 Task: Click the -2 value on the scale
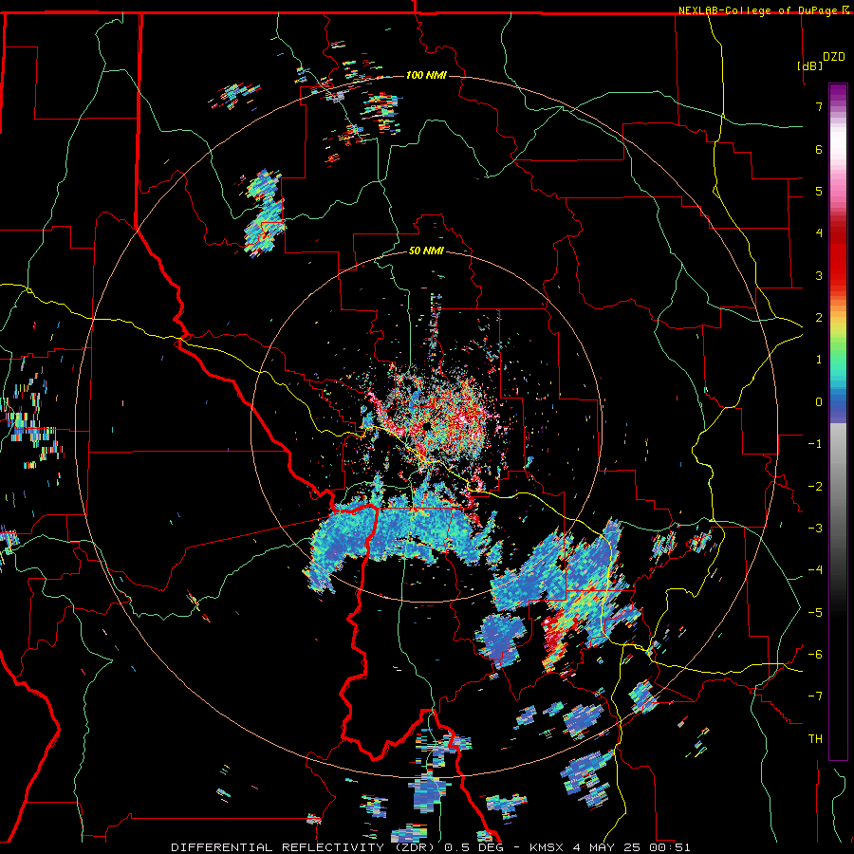(815, 487)
